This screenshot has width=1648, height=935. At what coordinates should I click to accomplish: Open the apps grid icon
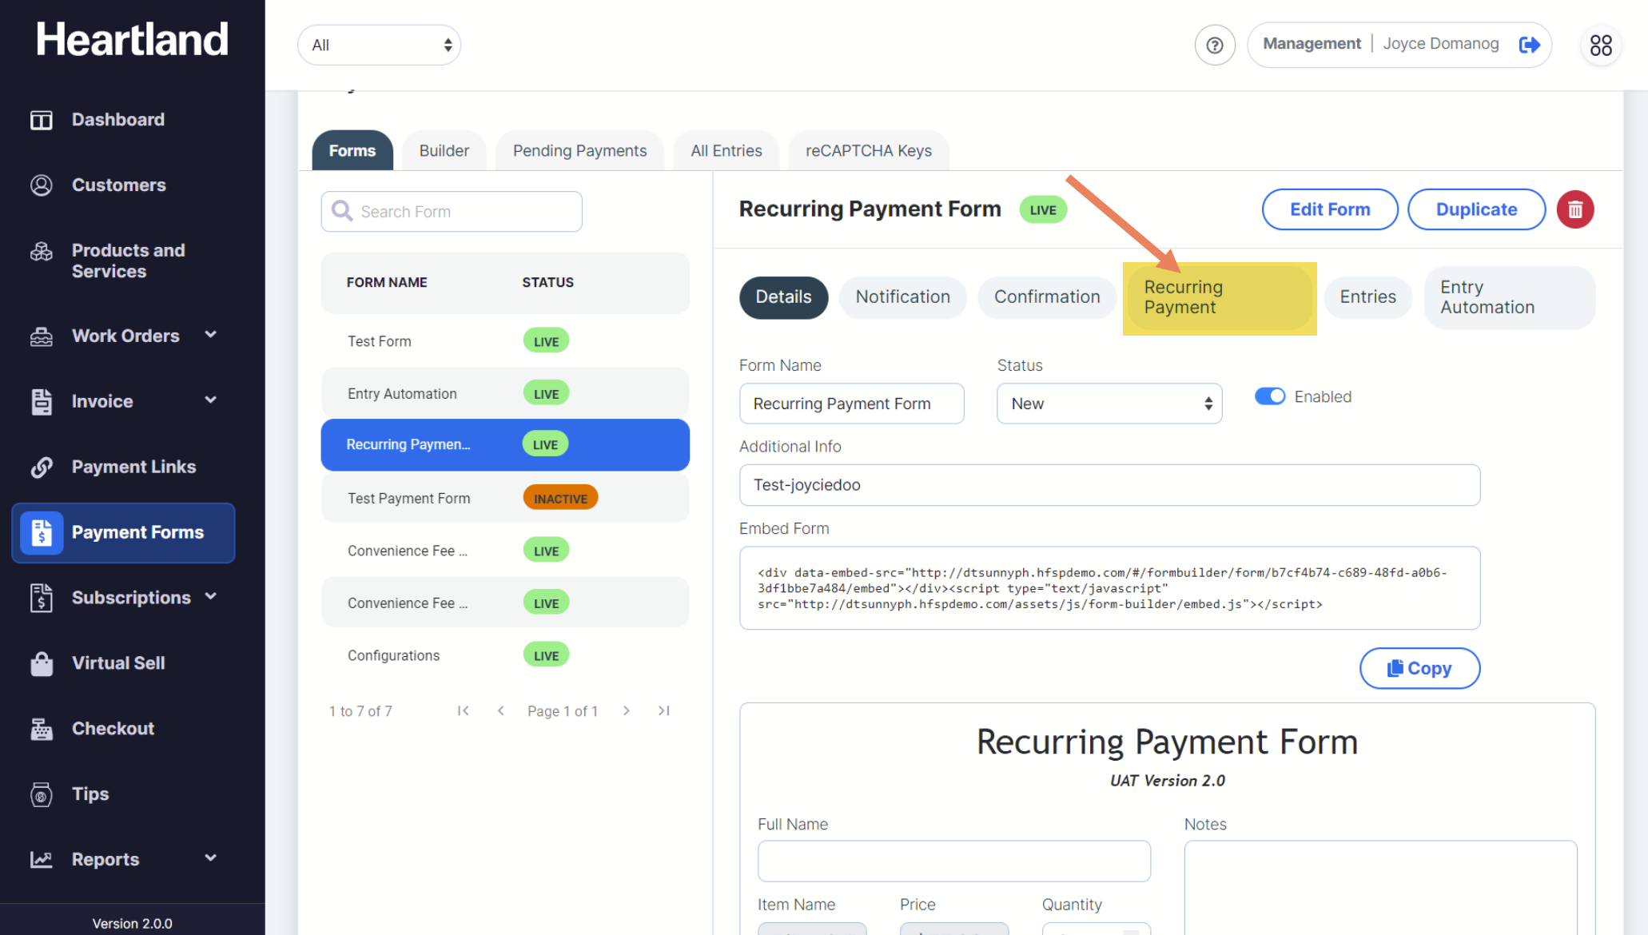[1600, 45]
